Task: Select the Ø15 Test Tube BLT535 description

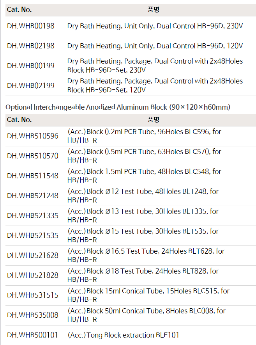Action: click(143, 236)
